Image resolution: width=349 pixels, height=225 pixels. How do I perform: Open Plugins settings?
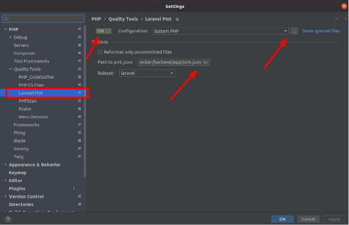click(x=17, y=189)
